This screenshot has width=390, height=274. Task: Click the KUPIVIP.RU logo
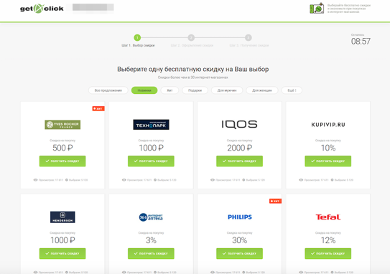tap(328, 125)
